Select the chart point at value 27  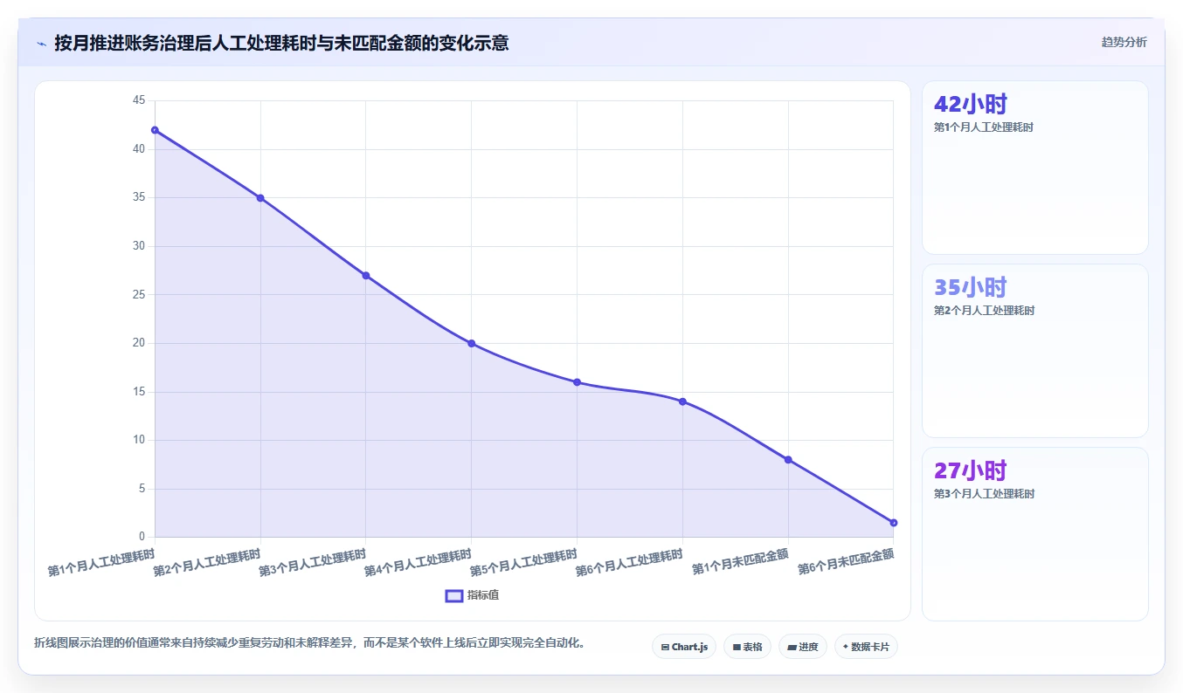366,276
